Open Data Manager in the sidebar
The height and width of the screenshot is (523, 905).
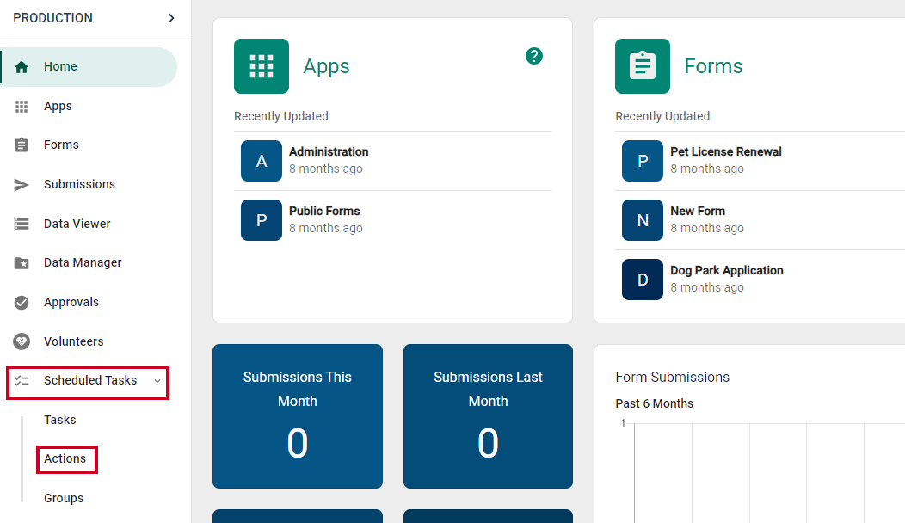83,262
